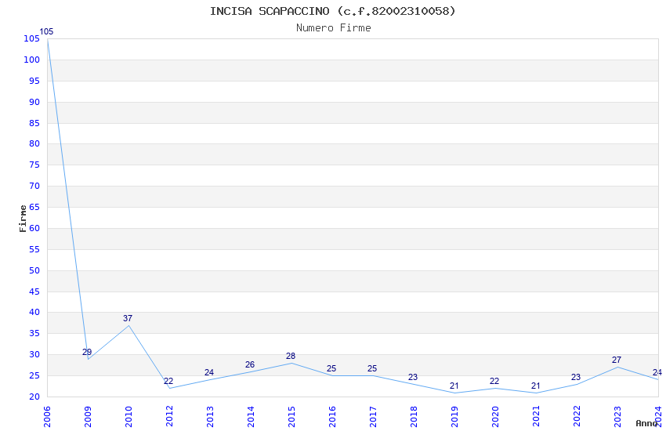Click the Anno x-axis title
The width and height of the screenshot is (666, 431).
(x=646, y=423)
